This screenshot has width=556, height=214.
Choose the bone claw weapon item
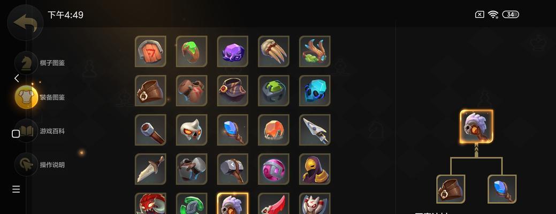tap(273, 51)
